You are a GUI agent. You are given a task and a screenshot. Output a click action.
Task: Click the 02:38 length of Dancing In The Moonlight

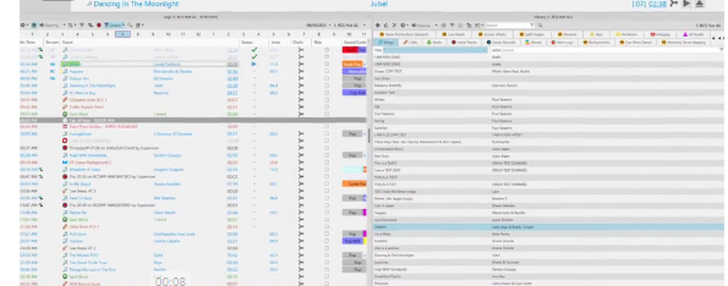pyautogui.click(x=233, y=85)
